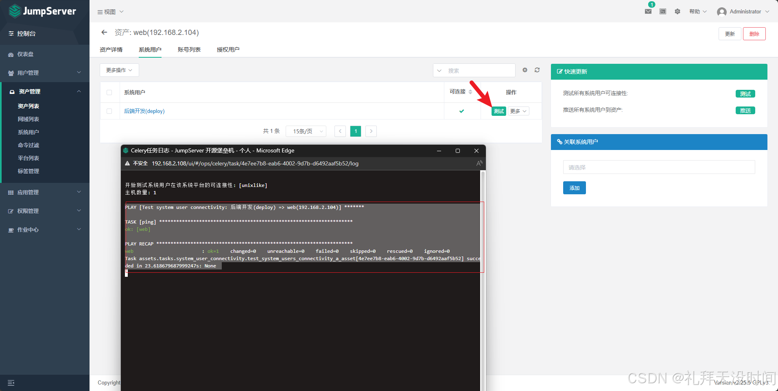Open the 后端开发(deploy) system user link
This screenshot has width=778, height=391.
coord(144,111)
